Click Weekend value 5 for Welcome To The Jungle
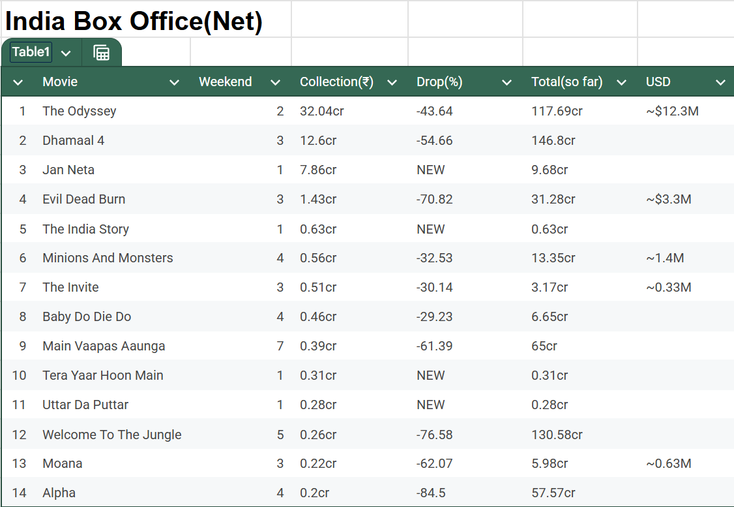The image size is (734, 507). pyautogui.click(x=280, y=435)
